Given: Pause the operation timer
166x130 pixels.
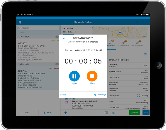Looking at the screenshot, I should pos(74,76).
